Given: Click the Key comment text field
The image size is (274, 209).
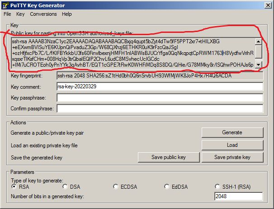Looking at the screenshot, I should (160, 86).
